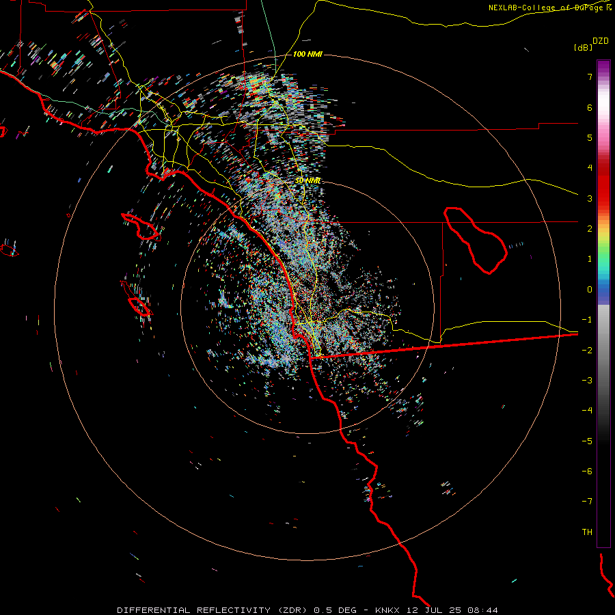This screenshot has height=615, width=615.
Task: Click the "TH" threshold label on scale
Action: pos(587,532)
